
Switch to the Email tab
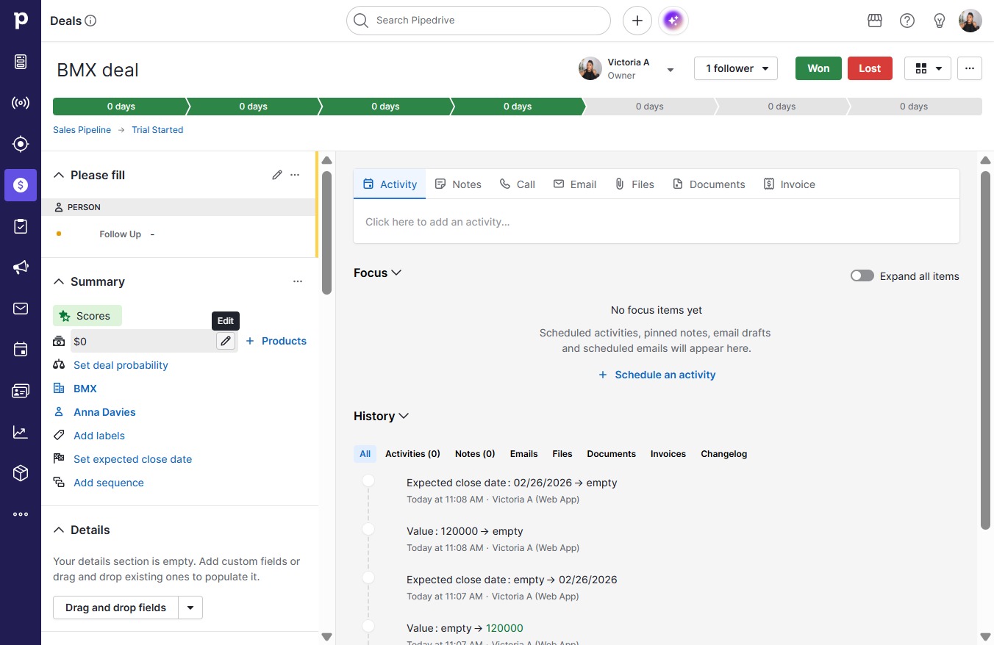tap(575, 184)
